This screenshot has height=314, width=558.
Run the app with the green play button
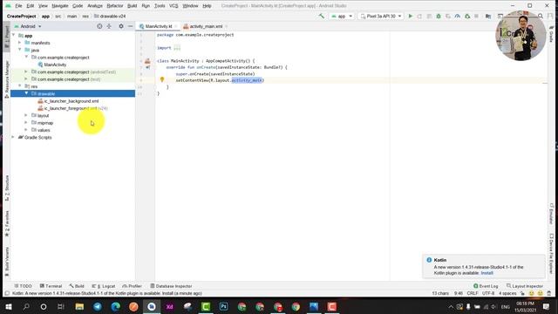coord(411,16)
